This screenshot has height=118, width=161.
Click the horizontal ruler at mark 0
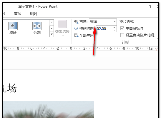(71, 48)
